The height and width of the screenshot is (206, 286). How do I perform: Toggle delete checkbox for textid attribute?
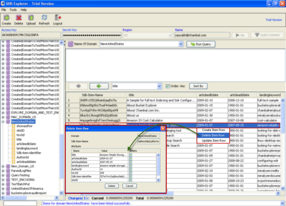(130, 173)
